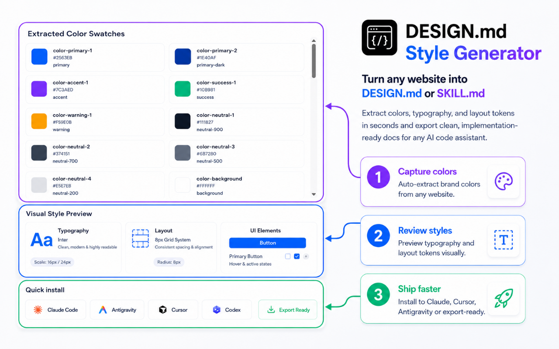The image size is (559, 349).
Task: Click the hex value #6B7280
Action: click(206, 154)
